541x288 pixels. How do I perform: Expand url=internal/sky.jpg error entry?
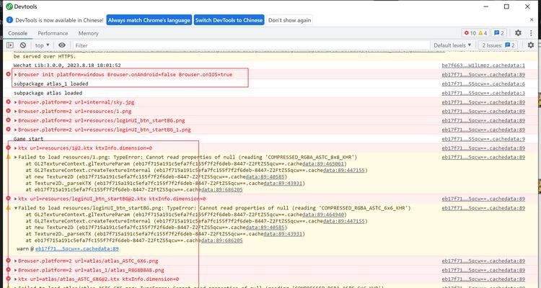(16, 102)
